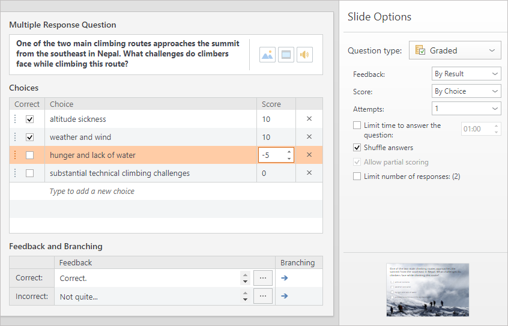The height and width of the screenshot is (326, 508).
Task: Open the editor button for Incorrect feedback
Action: coord(263,296)
